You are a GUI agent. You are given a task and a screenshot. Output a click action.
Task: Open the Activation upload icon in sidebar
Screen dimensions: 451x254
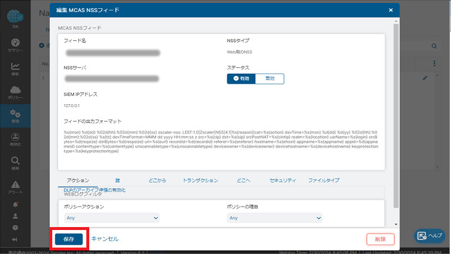(15, 137)
